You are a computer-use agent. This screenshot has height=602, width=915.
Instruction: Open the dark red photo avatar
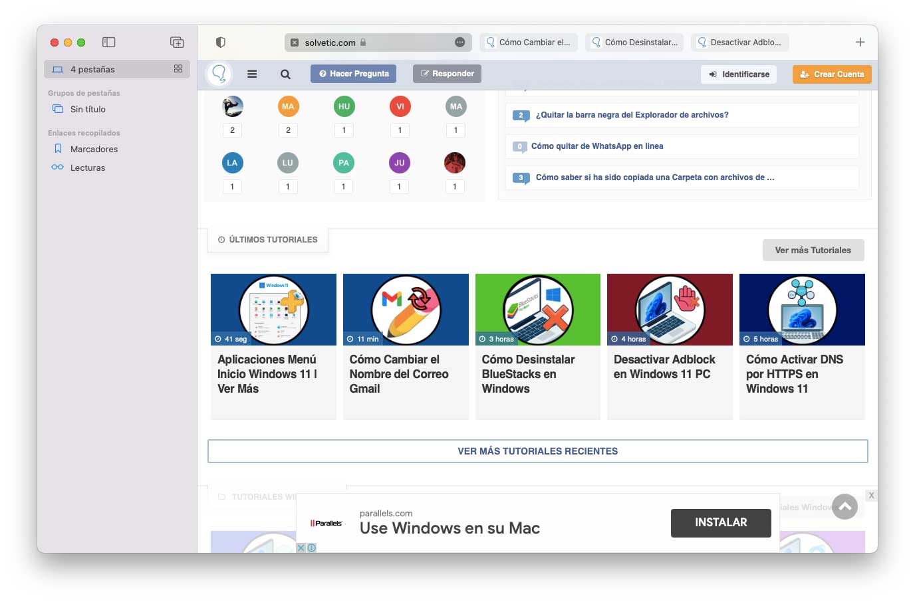coord(455,163)
